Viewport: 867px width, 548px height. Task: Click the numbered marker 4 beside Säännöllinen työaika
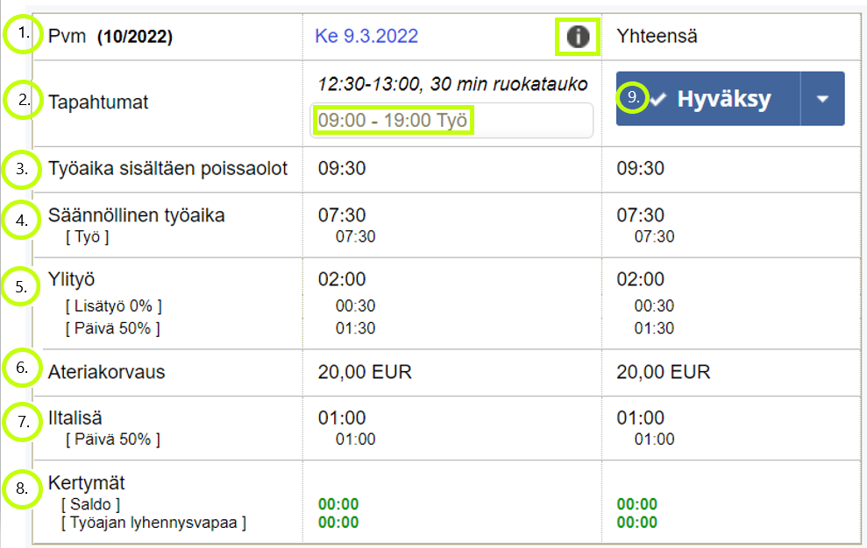coord(22,221)
